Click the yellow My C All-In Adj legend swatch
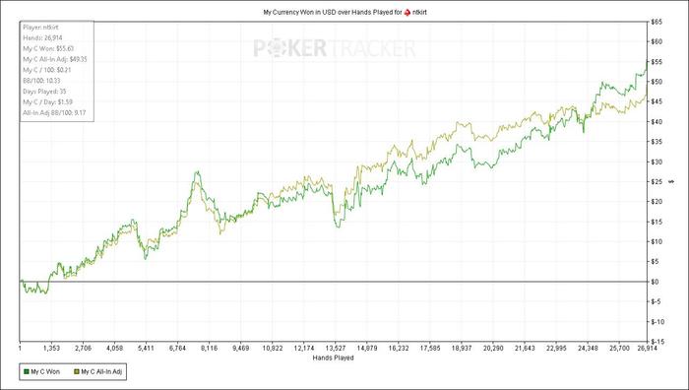Viewport: 689px width, 390px height. 77,372
